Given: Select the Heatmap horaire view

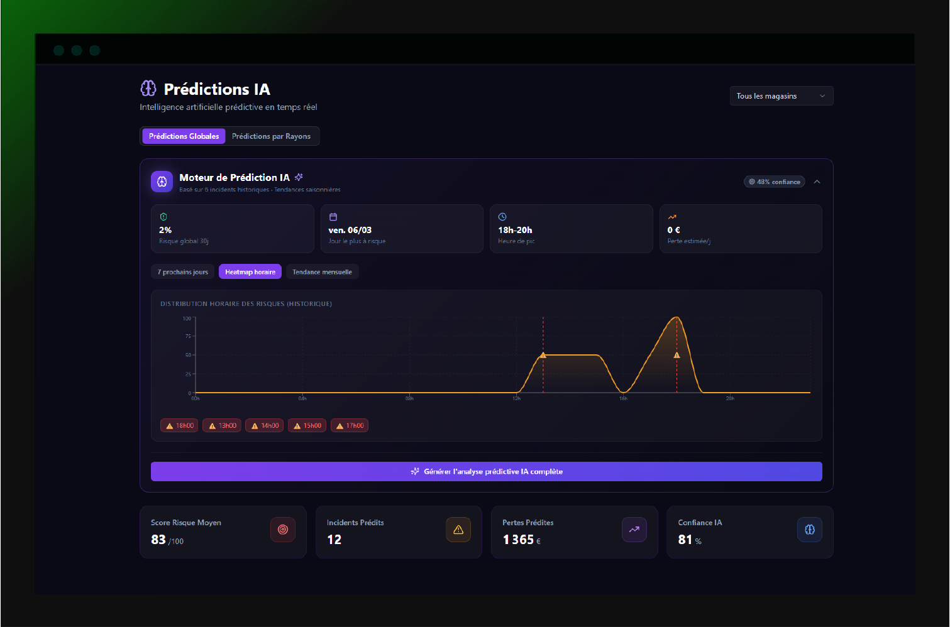Looking at the screenshot, I should pyautogui.click(x=250, y=272).
